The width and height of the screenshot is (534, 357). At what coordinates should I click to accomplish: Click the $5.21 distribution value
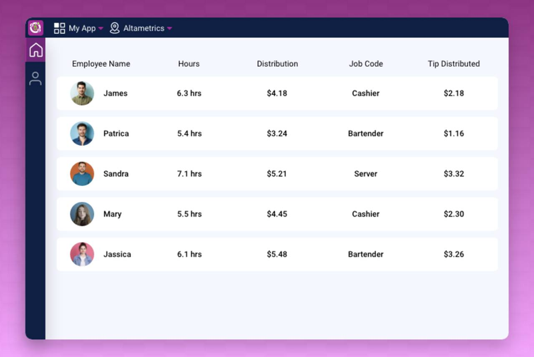[x=277, y=174]
